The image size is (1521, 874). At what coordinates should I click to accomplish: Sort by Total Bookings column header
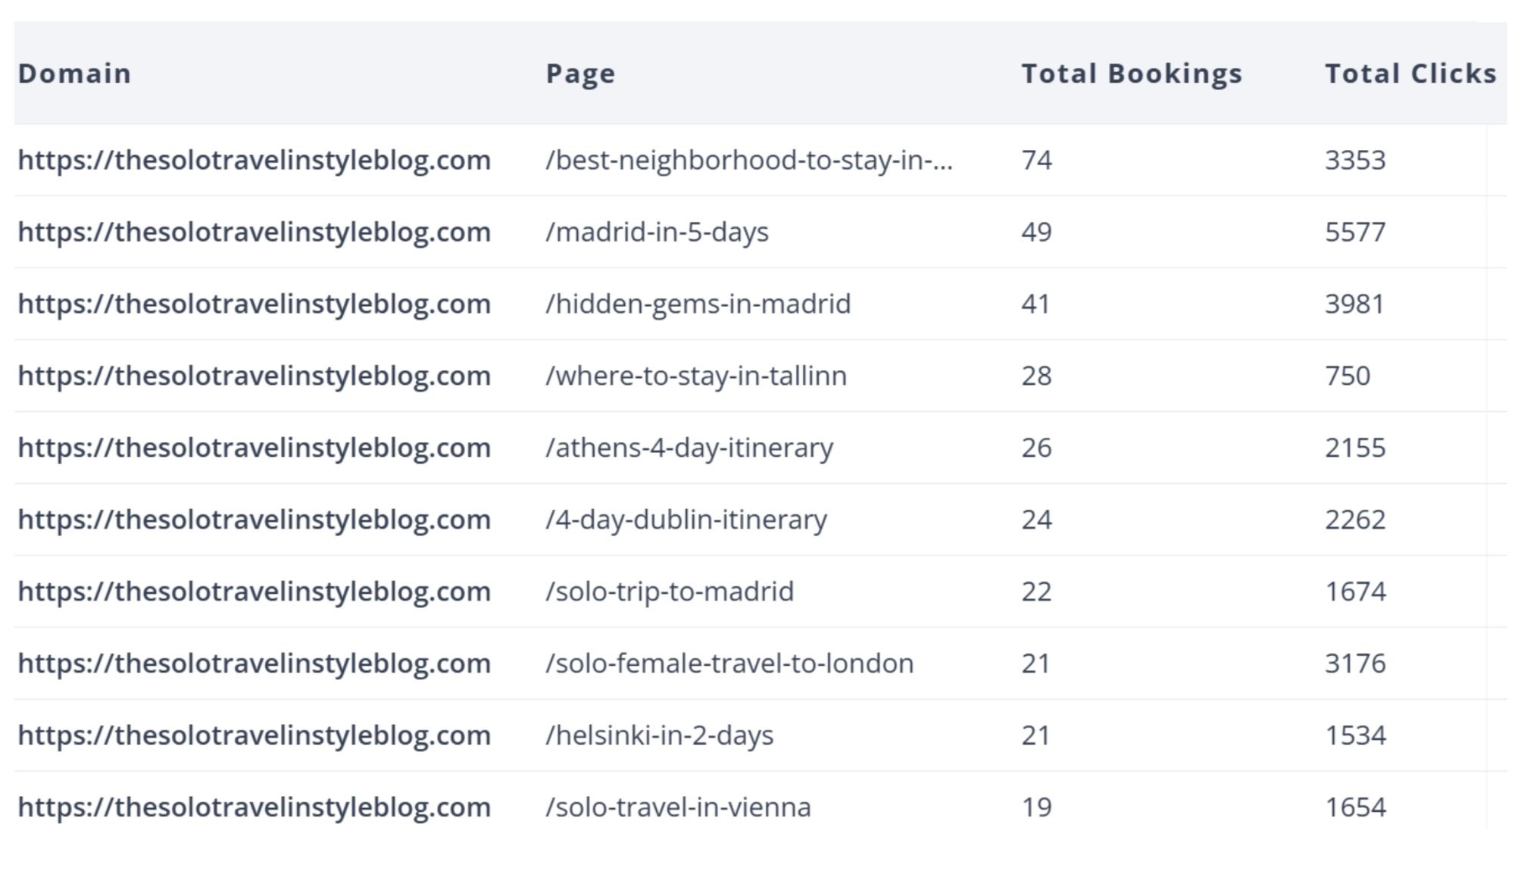(1132, 73)
